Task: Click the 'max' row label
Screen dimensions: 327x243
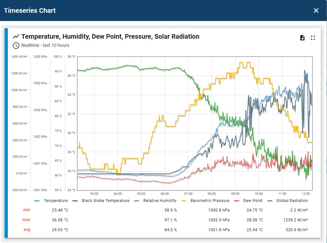Action: coord(26,220)
